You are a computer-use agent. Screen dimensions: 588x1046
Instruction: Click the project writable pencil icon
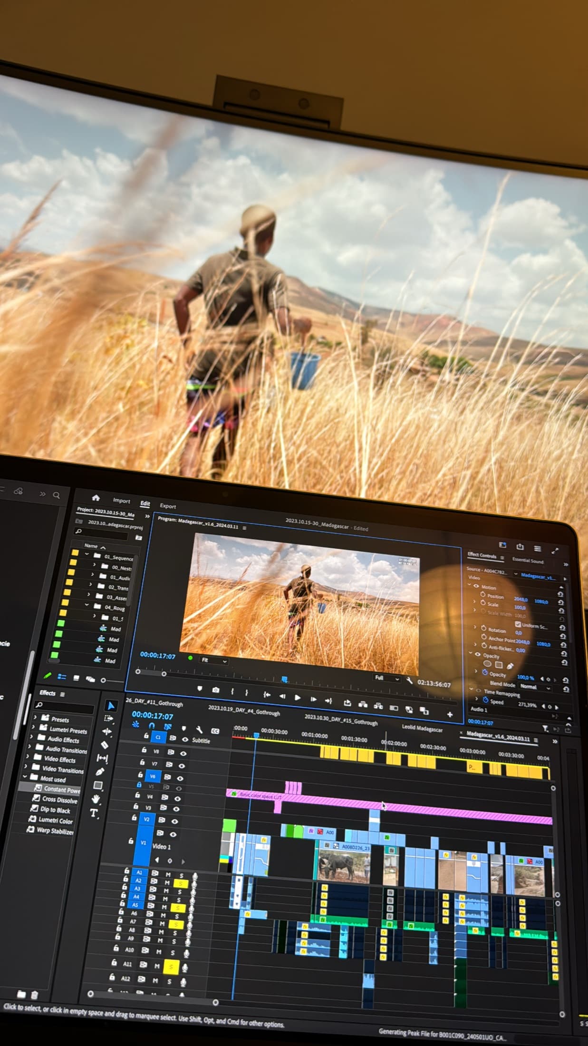[48, 676]
